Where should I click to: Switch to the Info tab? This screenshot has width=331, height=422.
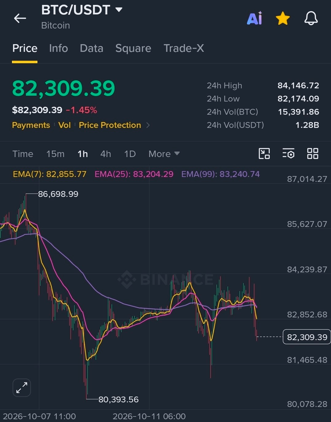tap(58, 48)
